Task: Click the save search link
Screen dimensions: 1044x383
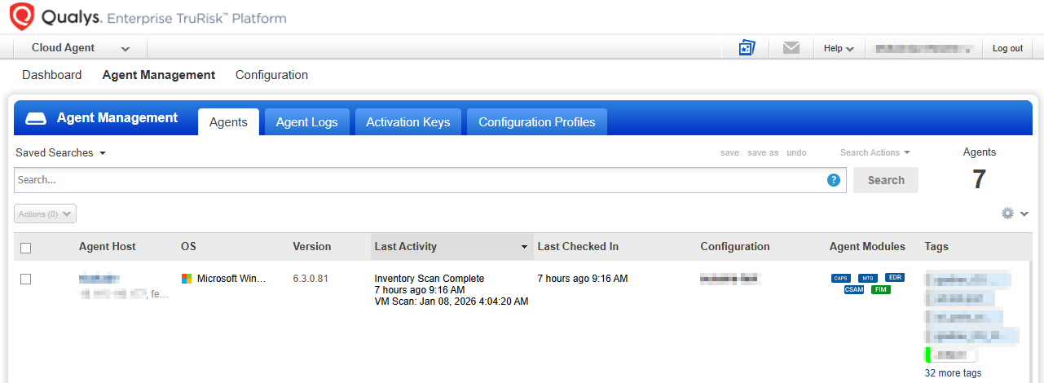Action: [729, 152]
